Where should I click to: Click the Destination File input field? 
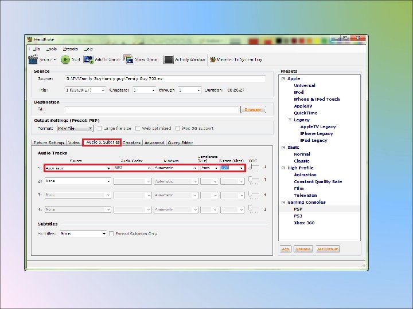(x=151, y=109)
